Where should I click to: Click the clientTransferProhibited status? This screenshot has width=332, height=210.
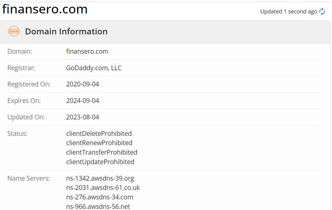(x=102, y=152)
